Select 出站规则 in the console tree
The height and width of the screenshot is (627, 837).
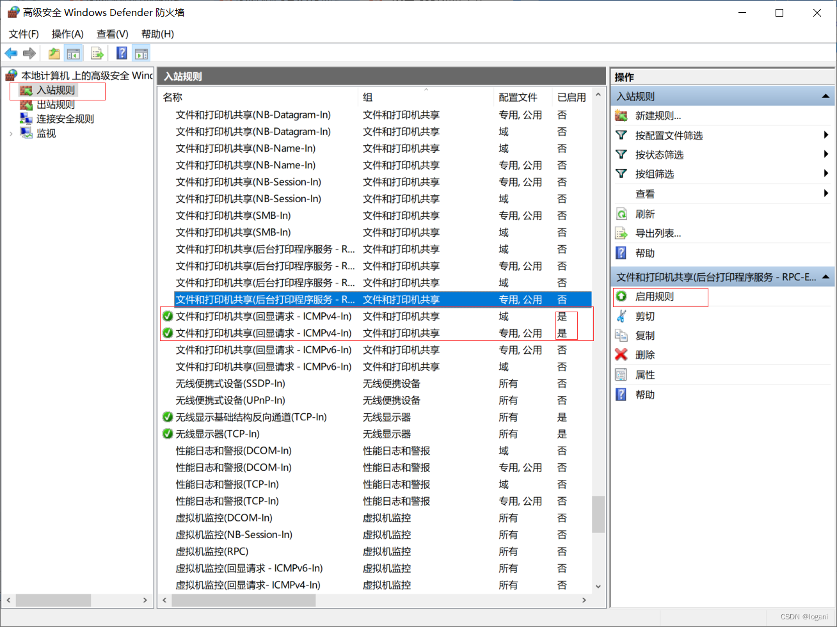(56, 104)
